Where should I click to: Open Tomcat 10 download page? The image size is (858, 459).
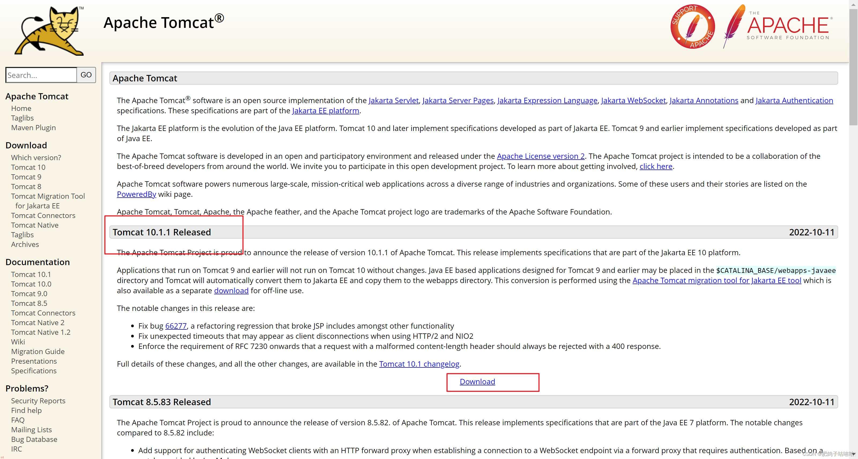point(28,167)
